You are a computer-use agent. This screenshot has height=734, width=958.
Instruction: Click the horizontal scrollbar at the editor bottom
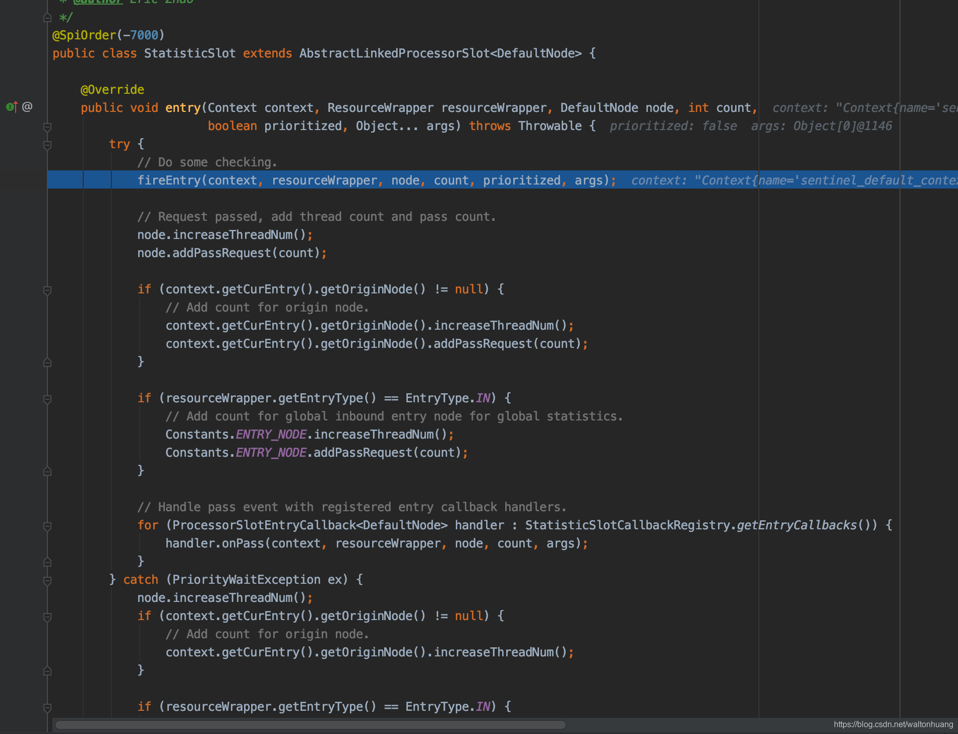point(311,725)
